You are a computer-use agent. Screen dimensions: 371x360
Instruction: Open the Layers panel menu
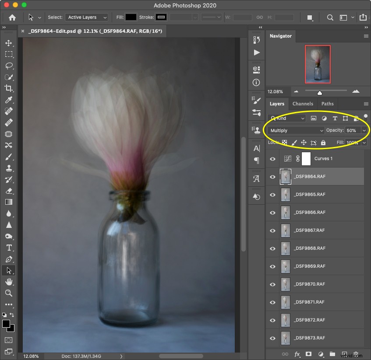(x=367, y=104)
